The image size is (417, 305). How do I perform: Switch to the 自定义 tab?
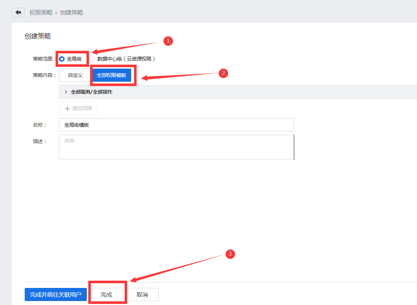[75, 75]
